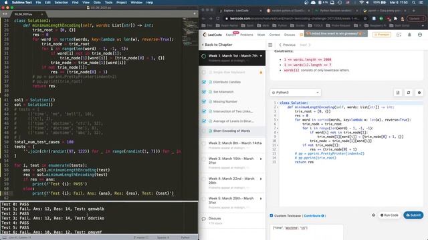
Task: Toggle the Missing Number checkbox
Action: (x=204, y=101)
